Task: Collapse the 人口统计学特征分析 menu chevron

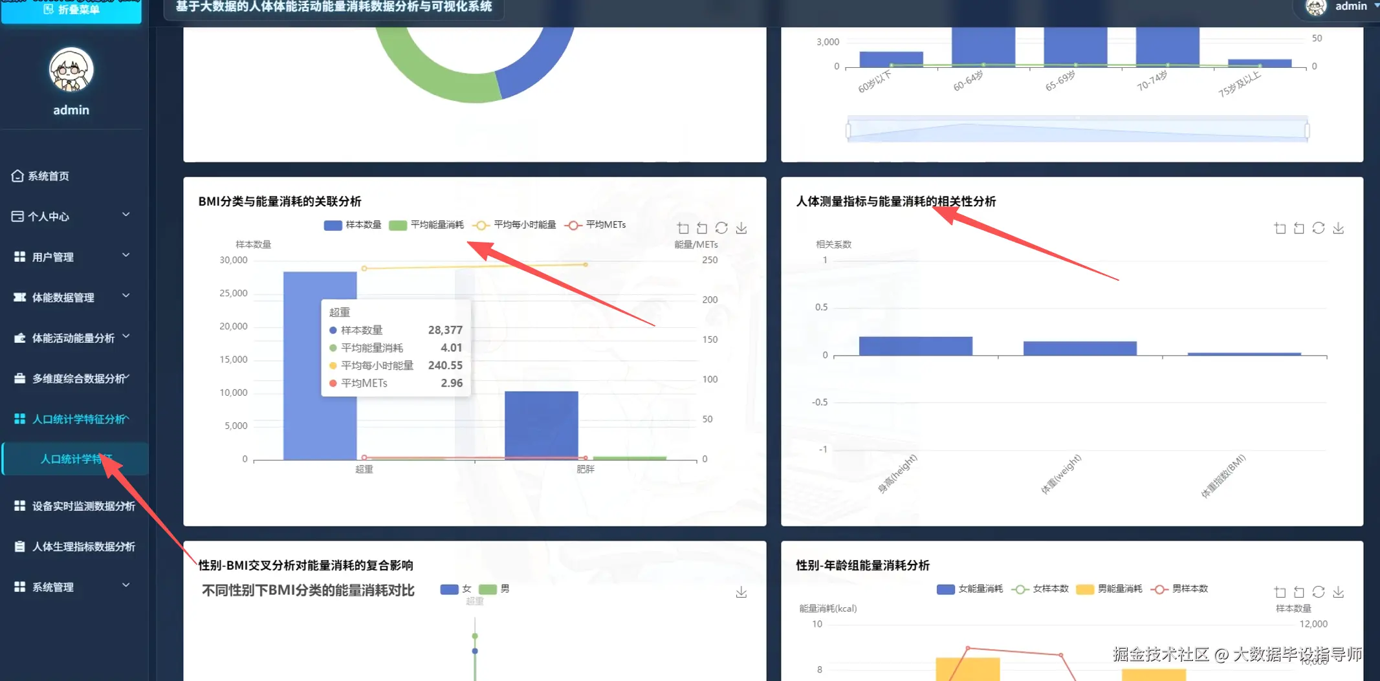Action: pyautogui.click(x=127, y=418)
